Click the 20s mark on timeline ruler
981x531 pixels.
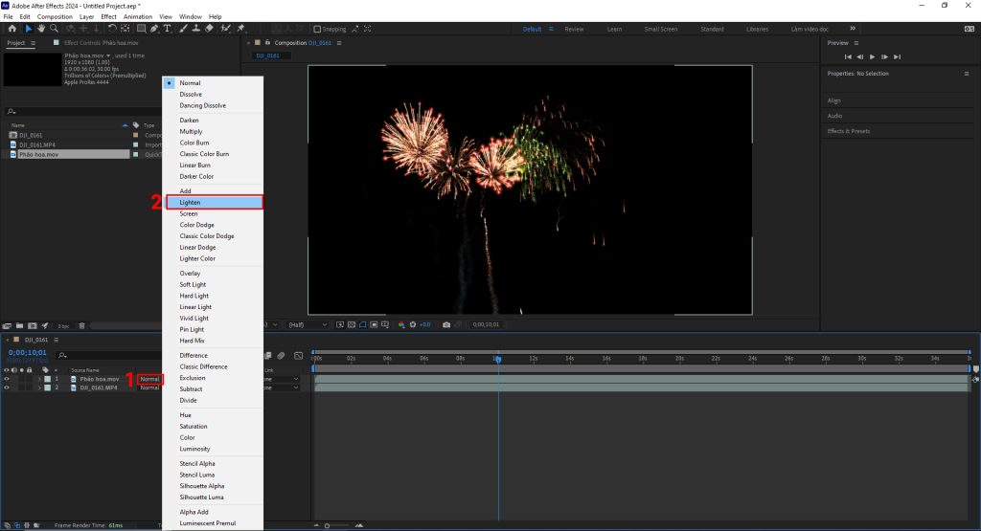tap(679, 358)
